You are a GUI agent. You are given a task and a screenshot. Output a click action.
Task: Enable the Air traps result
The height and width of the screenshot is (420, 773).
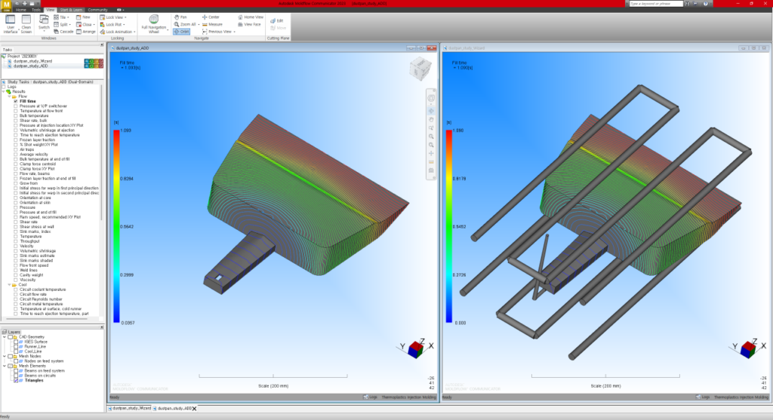(x=16, y=150)
